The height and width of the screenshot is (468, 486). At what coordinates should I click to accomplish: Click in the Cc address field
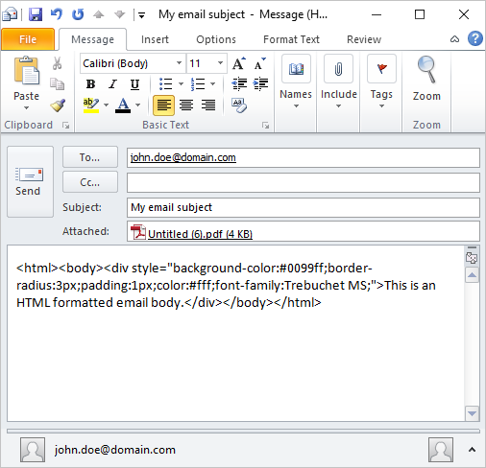click(x=304, y=182)
